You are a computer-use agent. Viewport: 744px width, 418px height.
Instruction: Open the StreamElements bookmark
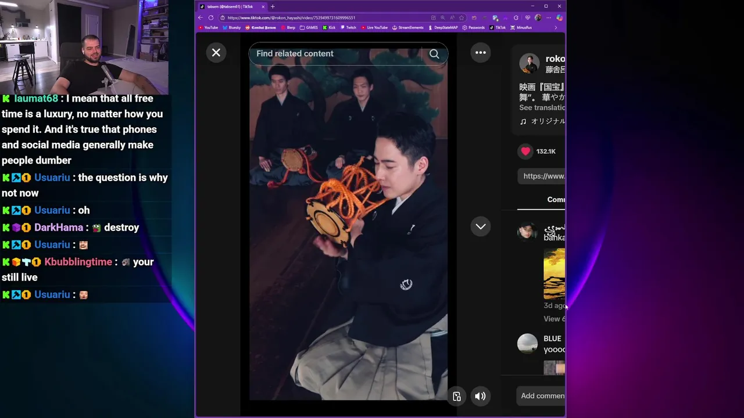(408, 27)
